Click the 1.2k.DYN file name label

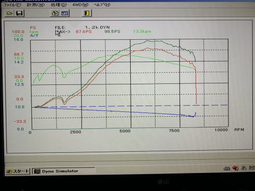coord(97,28)
